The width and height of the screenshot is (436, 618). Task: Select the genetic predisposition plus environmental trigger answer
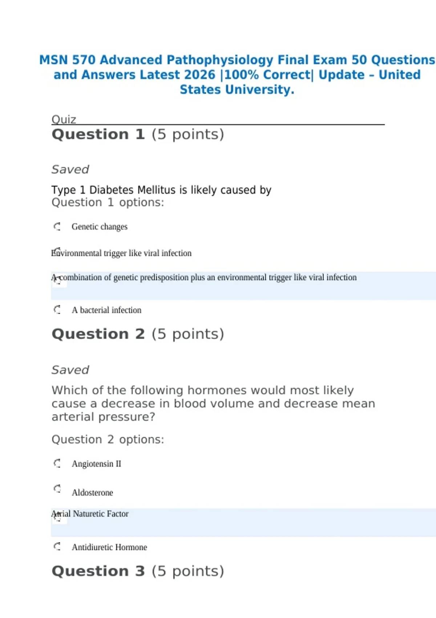58,280
